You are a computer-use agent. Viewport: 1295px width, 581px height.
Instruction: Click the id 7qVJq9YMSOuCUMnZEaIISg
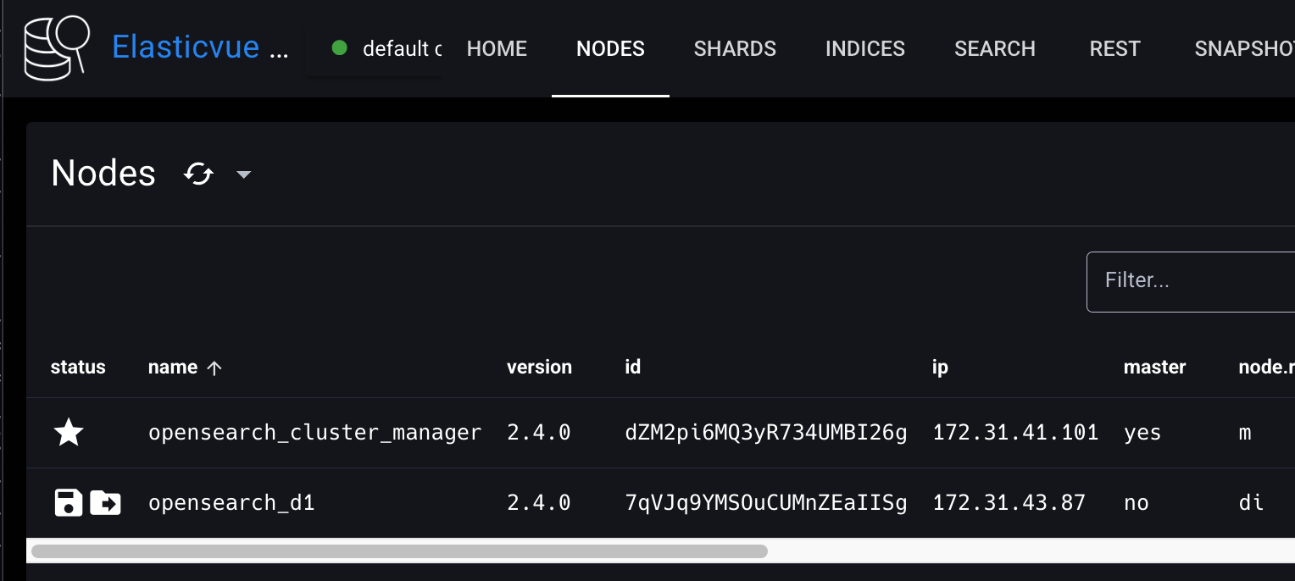point(765,503)
